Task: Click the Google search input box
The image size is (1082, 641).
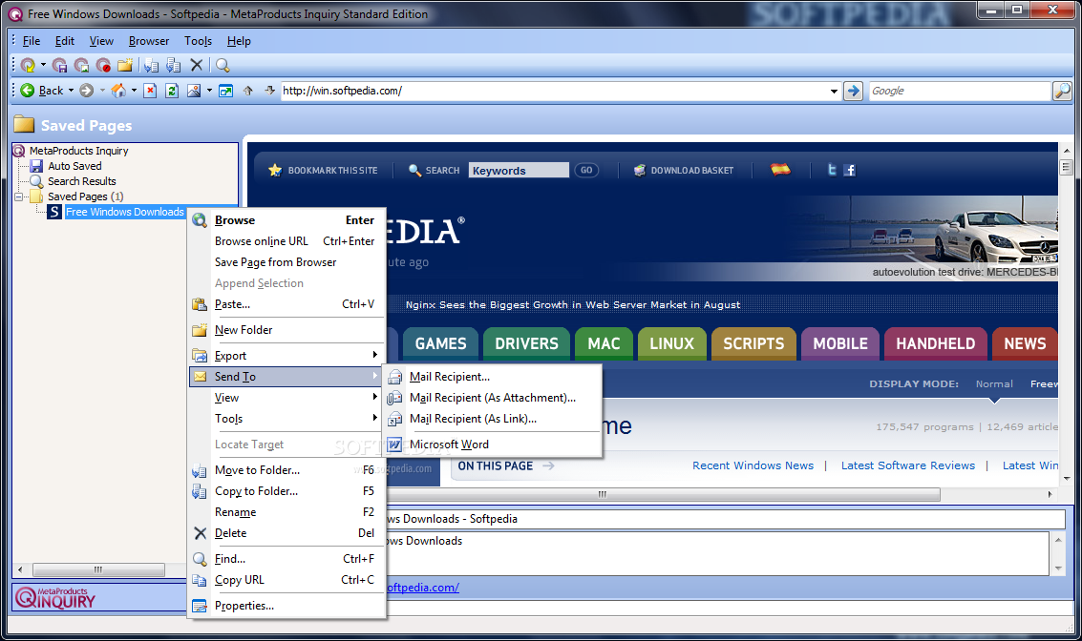Action: click(x=960, y=91)
